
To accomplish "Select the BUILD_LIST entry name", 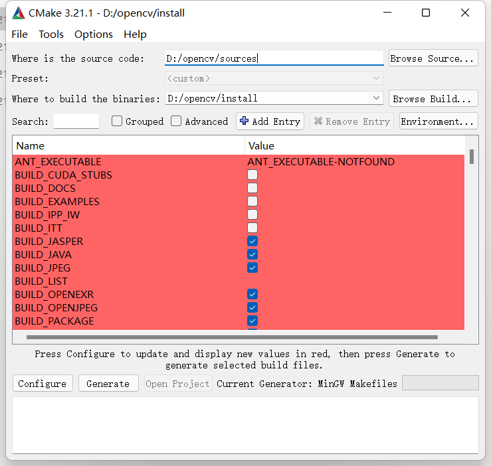I will tap(41, 281).
